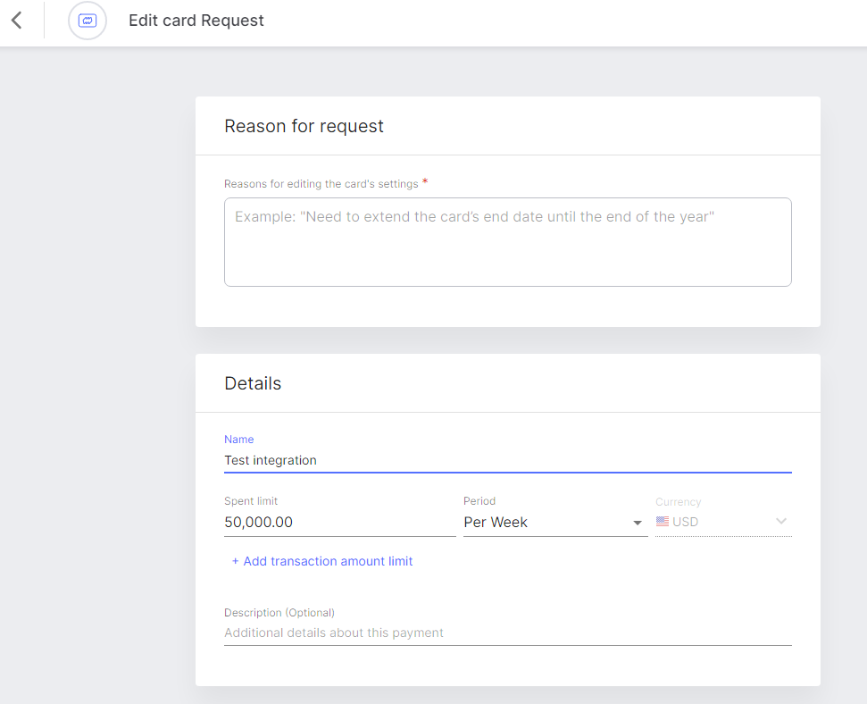
Task: Click the US flag icon beside USD
Action: click(x=663, y=522)
